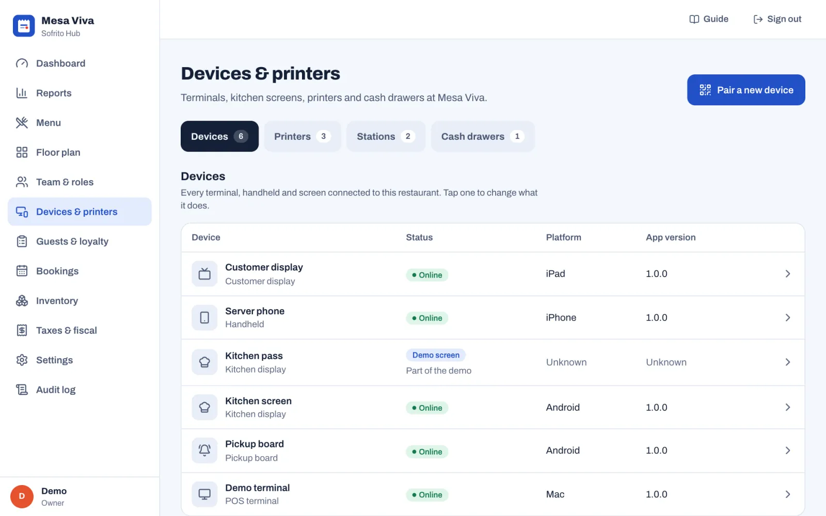
Task: Click the Server phone handheld icon
Action: pyautogui.click(x=204, y=317)
